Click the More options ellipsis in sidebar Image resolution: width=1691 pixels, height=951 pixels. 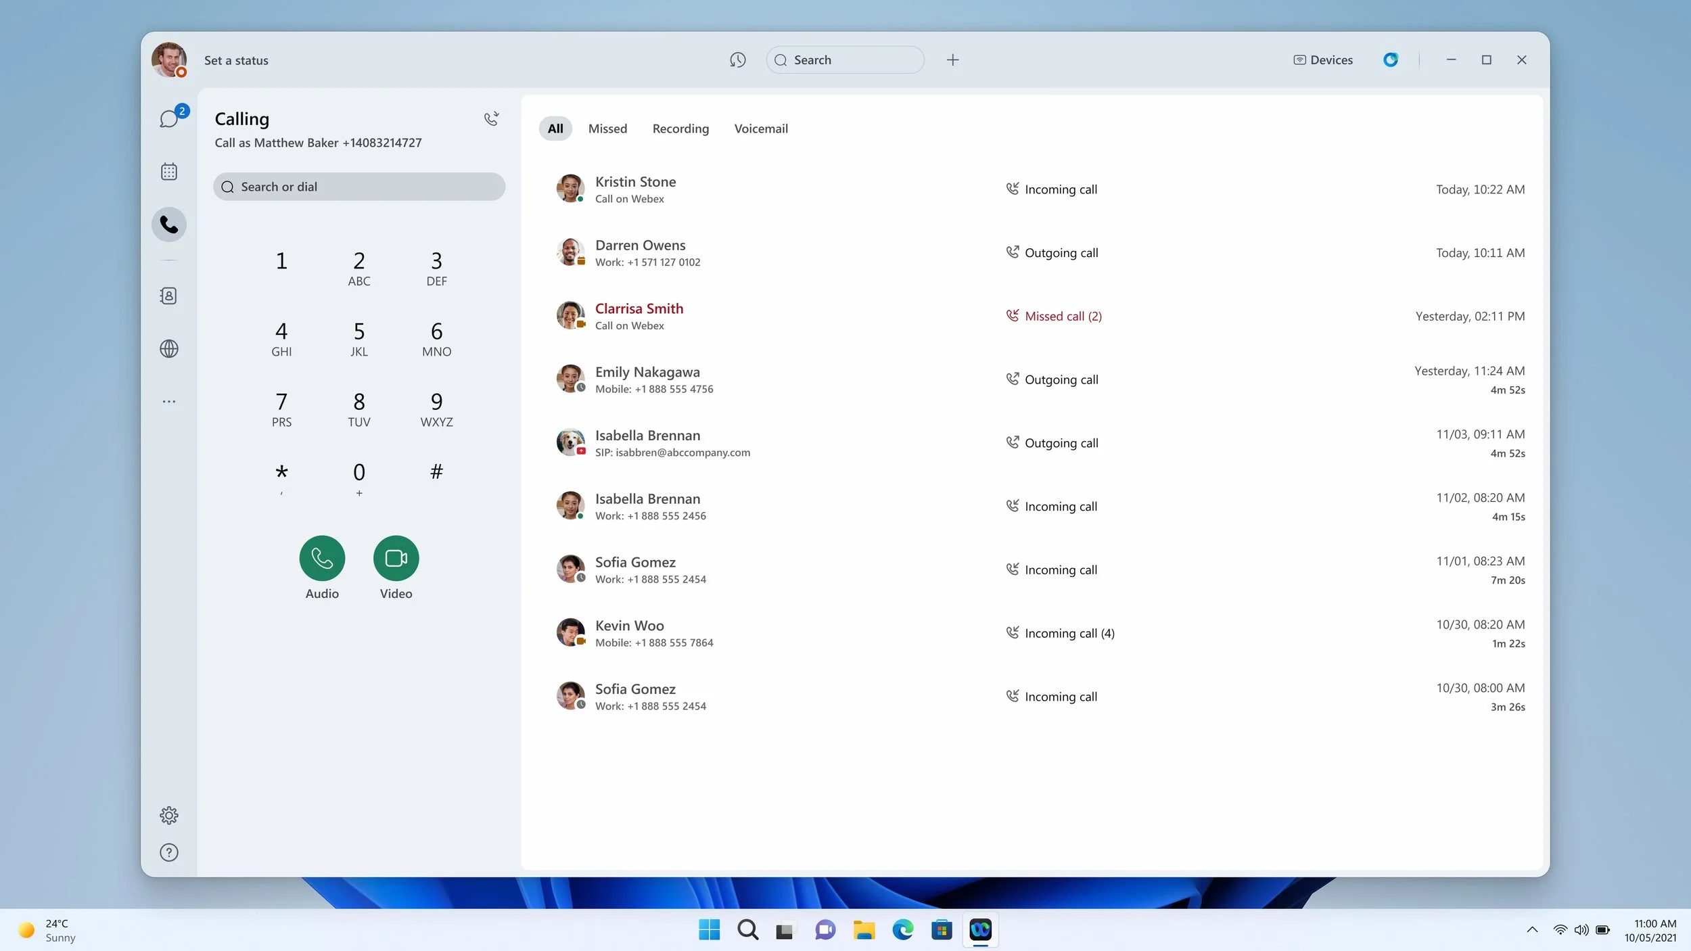168,401
